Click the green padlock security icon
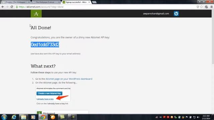 (17, 7)
